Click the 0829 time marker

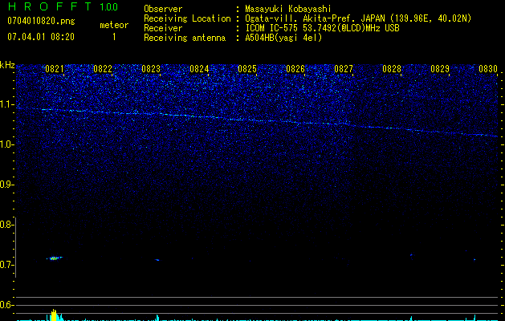[x=440, y=69]
